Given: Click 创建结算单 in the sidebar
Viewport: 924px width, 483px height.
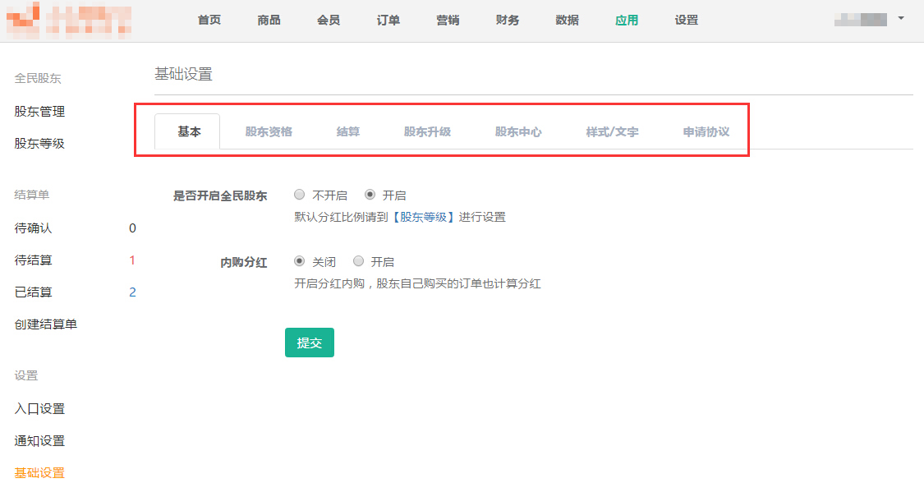Looking at the screenshot, I should 46,324.
